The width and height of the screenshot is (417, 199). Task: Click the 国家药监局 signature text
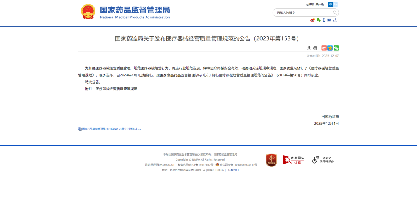click(330, 117)
